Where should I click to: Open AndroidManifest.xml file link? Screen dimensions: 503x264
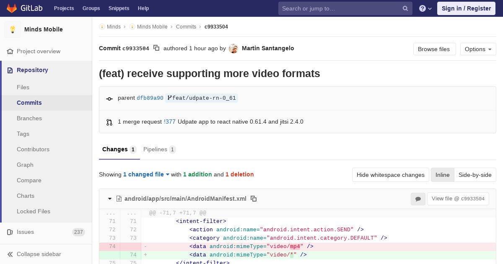click(x=185, y=199)
